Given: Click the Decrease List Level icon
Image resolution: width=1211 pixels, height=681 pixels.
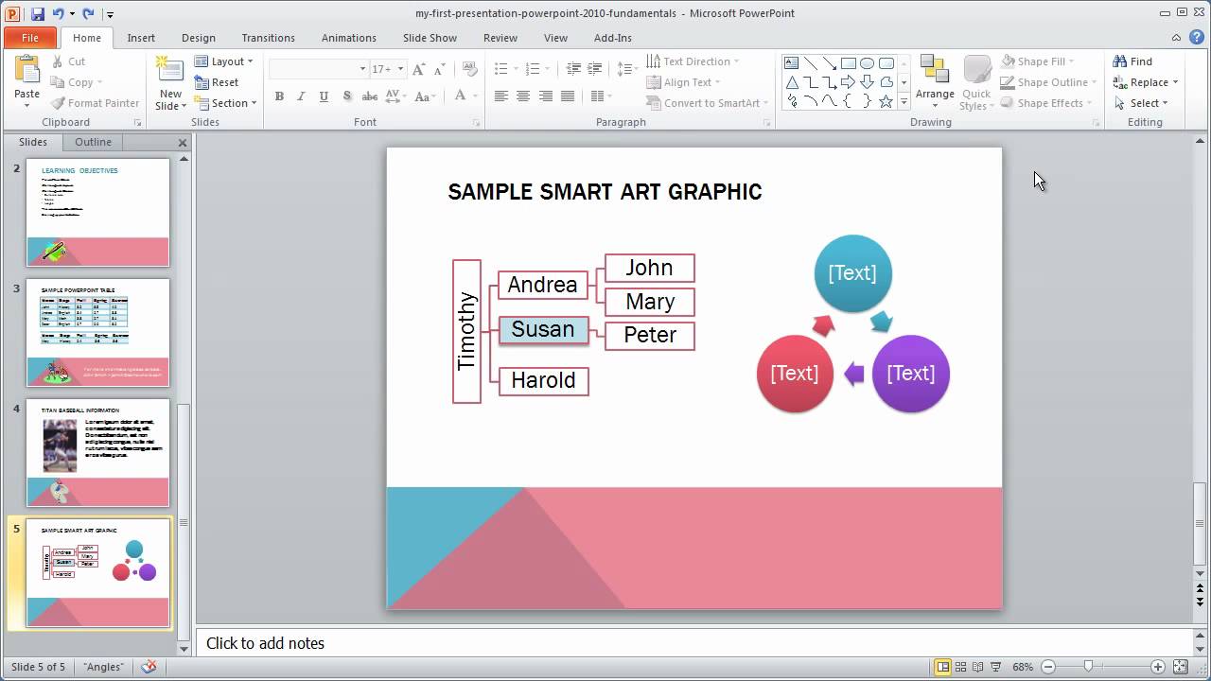Looking at the screenshot, I should (x=573, y=69).
